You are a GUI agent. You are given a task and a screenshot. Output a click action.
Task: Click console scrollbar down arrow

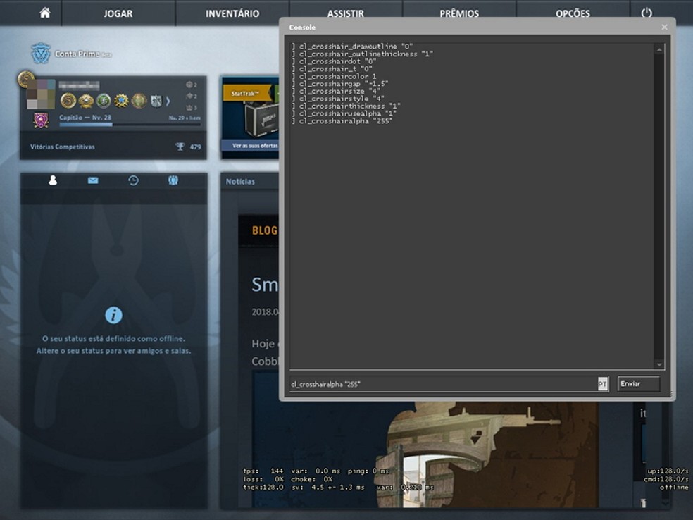659,364
